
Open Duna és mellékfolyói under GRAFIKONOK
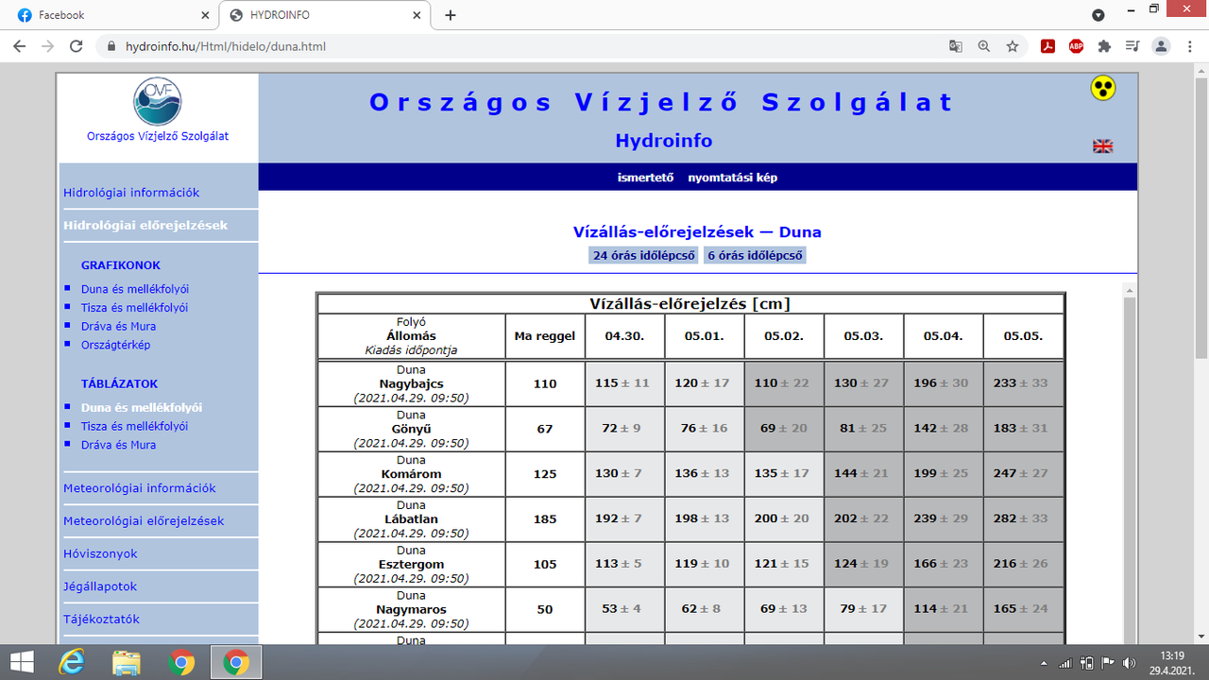135,289
